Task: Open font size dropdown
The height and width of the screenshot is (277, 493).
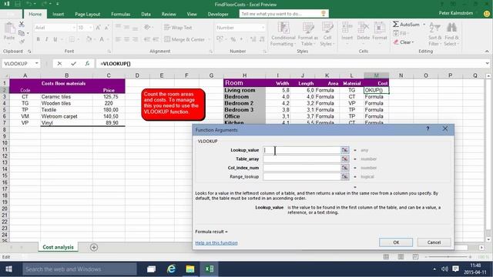Action: point(91,28)
